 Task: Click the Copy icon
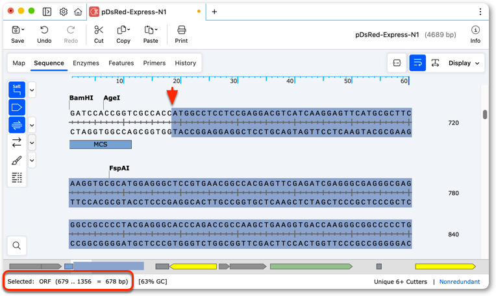(x=123, y=30)
